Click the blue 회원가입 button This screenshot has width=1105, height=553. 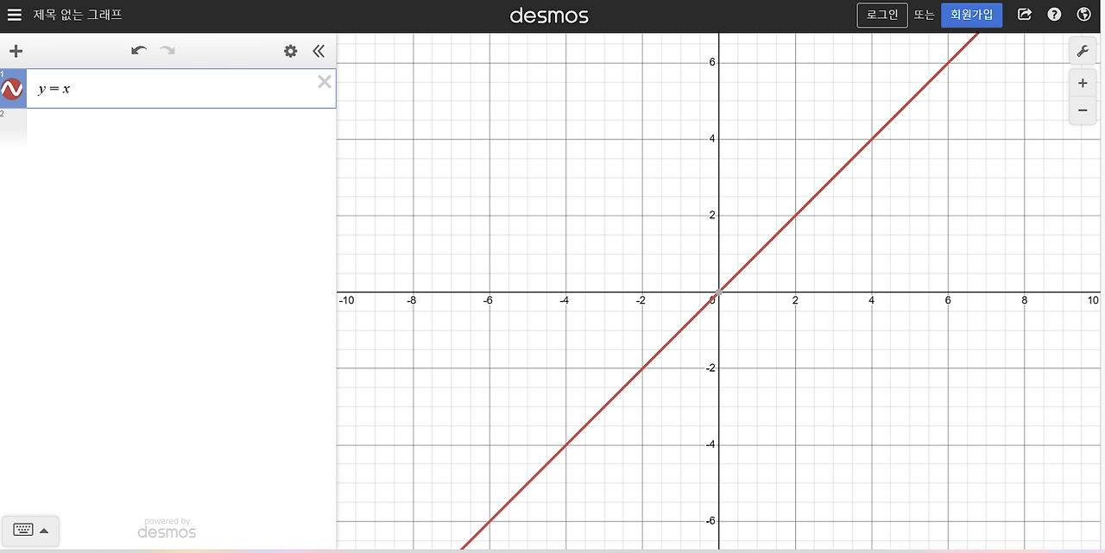[972, 14]
